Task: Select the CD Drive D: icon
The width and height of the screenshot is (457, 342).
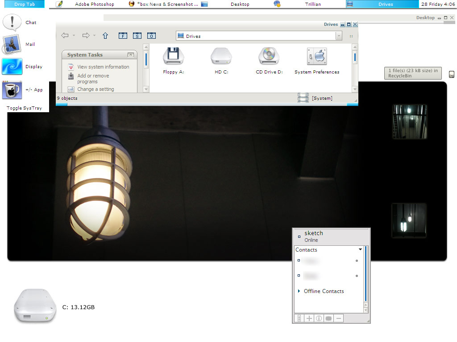Action: click(269, 56)
